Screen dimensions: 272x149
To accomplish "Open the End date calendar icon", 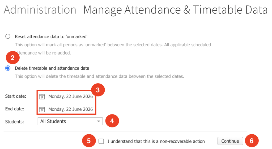I will point(42,109).
